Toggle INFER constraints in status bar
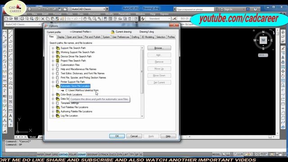288x162 pixels. coord(40,154)
